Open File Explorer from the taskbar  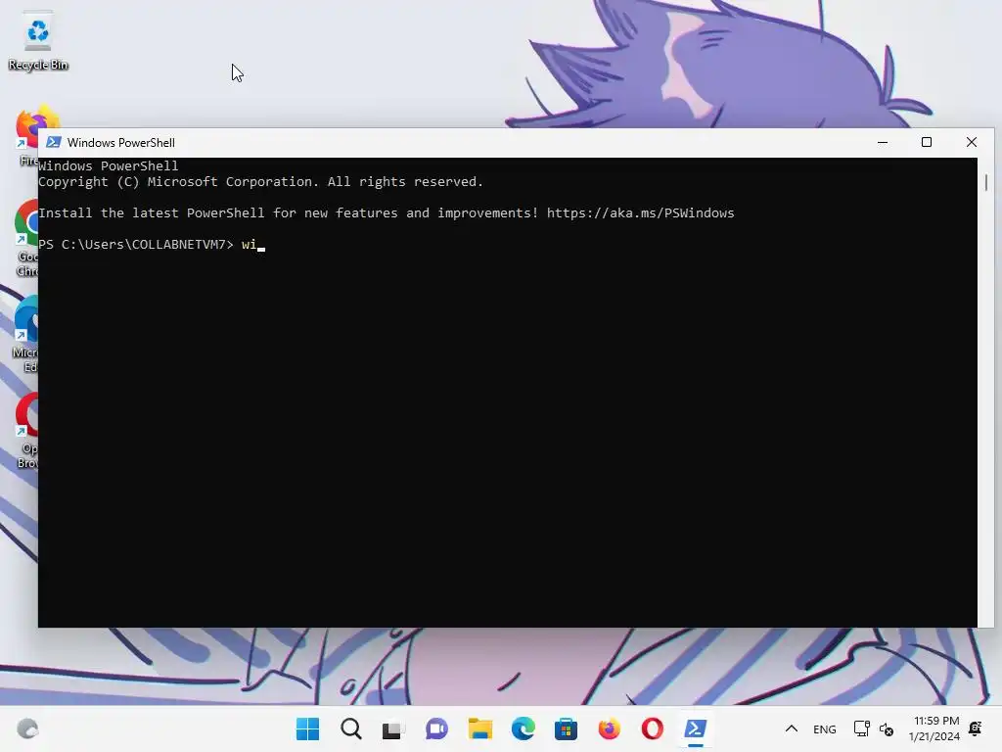(x=479, y=728)
